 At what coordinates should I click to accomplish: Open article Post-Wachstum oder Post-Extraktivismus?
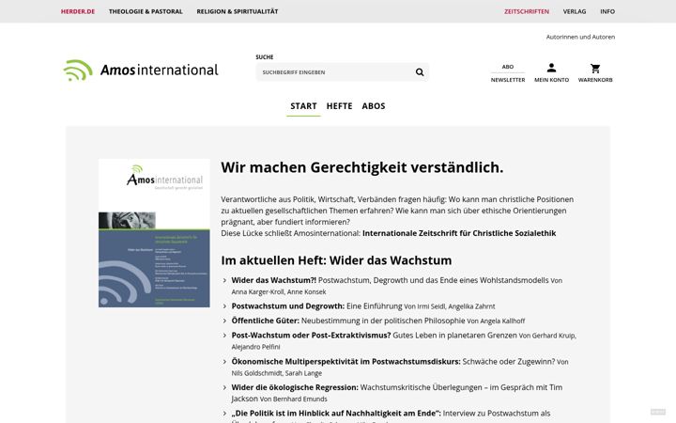(311, 335)
